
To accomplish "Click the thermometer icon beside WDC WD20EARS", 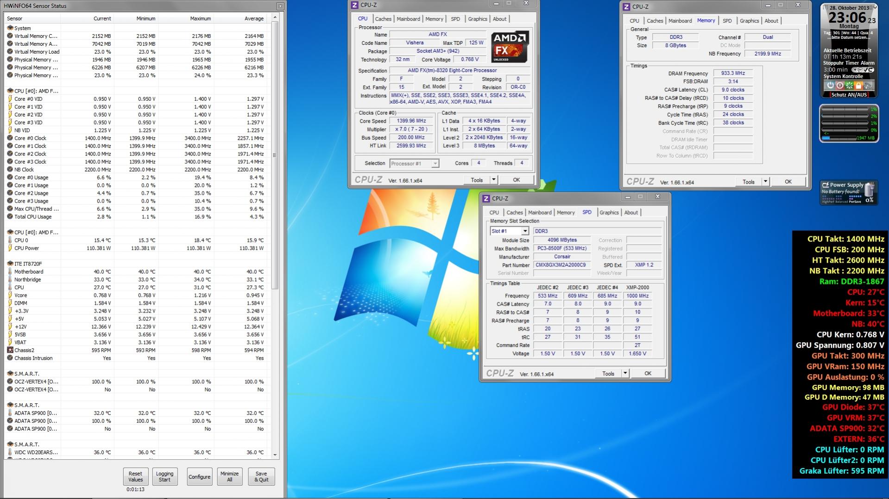I will (x=10, y=453).
